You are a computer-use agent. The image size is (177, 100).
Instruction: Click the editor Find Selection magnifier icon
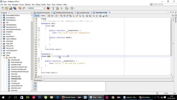coord(61,16)
